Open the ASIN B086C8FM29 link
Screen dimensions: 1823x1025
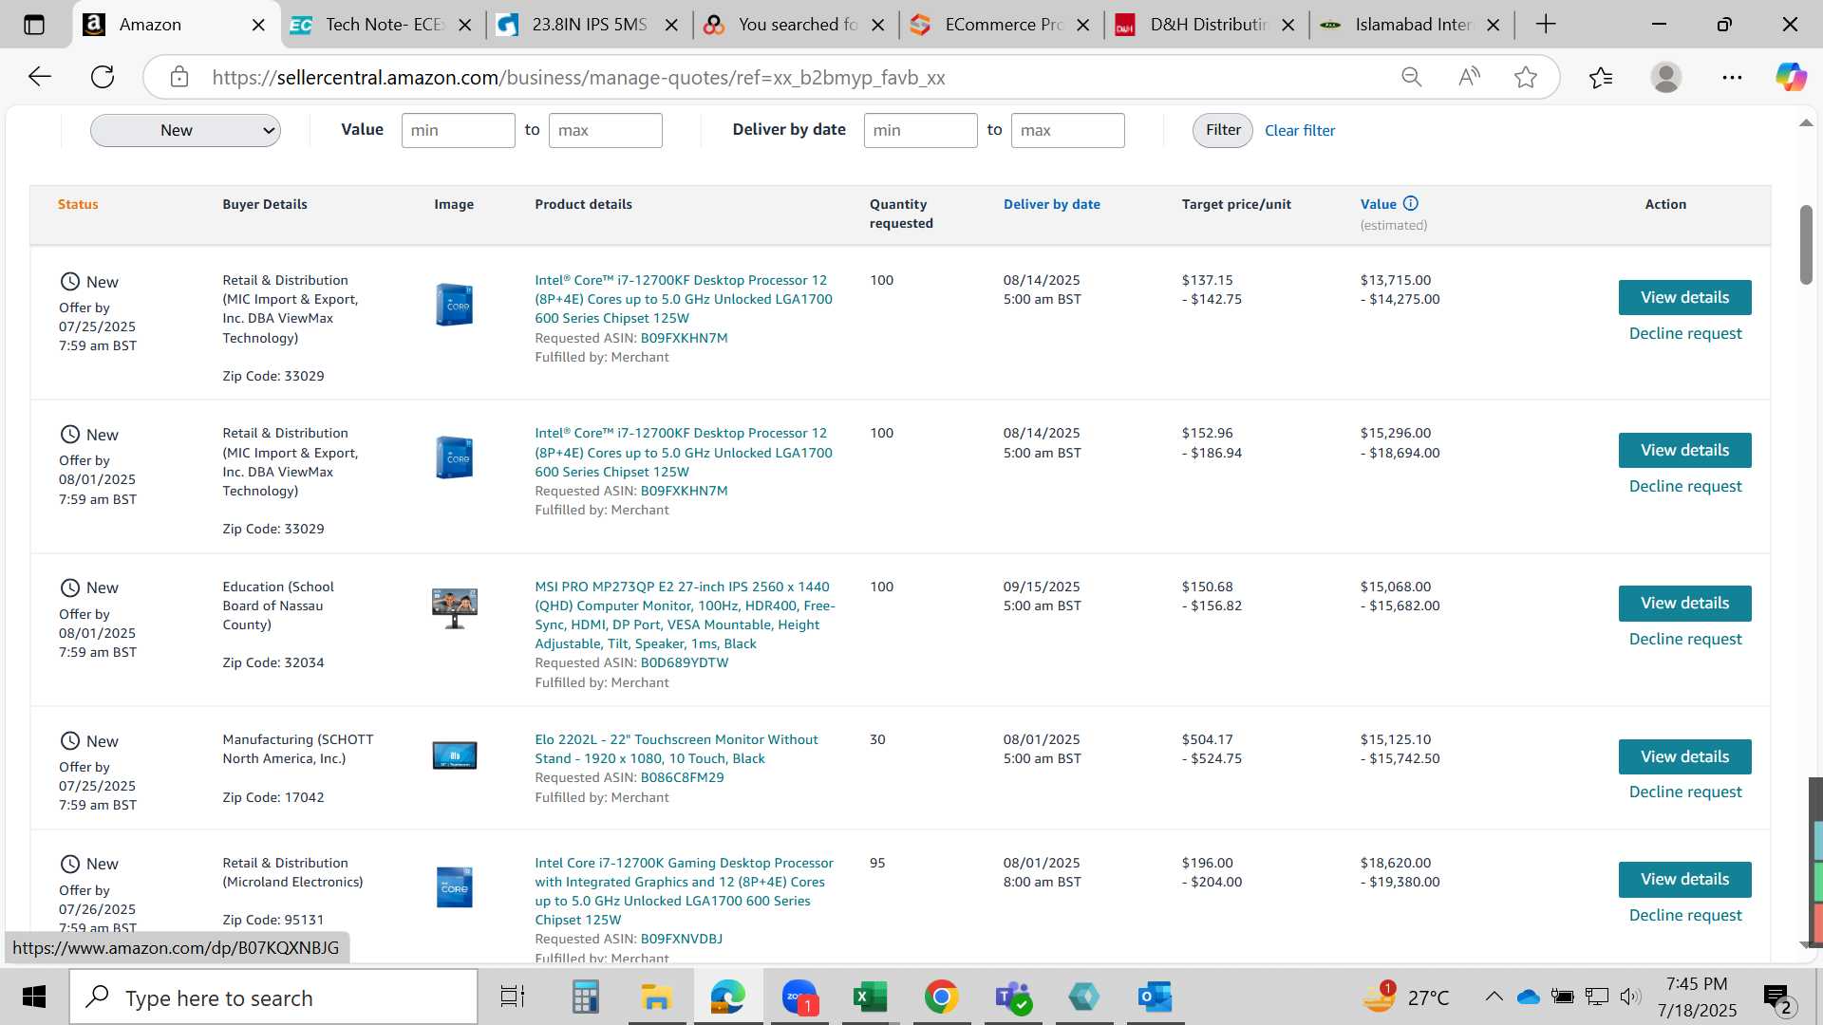pyautogui.click(x=682, y=777)
